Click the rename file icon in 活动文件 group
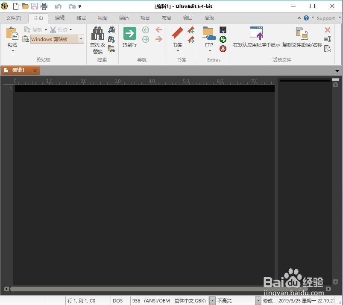 pos(328,39)
